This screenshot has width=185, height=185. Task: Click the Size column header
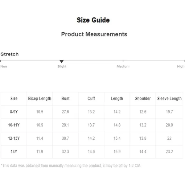pos(14,99)
